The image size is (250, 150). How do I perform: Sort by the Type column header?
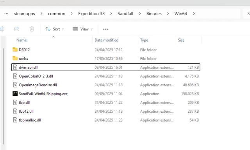(144, 40)
